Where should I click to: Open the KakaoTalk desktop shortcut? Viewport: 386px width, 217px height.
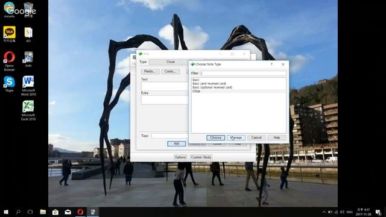click(x=10, y=34)
